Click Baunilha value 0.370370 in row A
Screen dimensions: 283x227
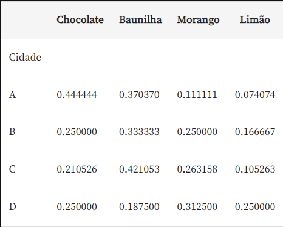pos(139,95)
